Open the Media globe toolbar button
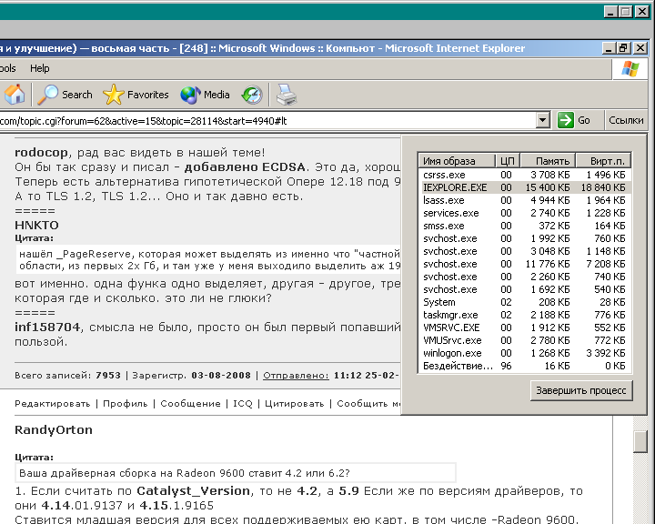This screenshot has width=655, height=524. click(205, 95)
